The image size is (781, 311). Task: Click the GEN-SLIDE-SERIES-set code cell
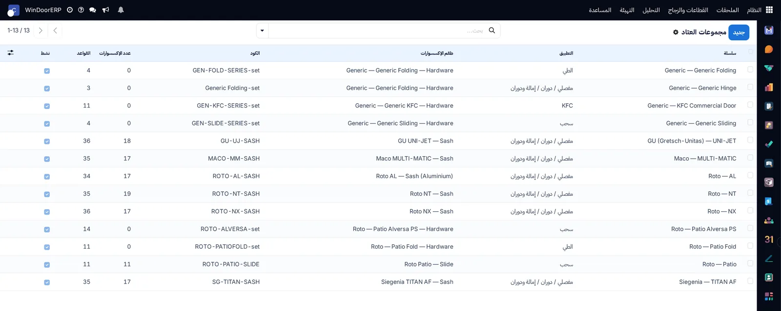point(226,123)
